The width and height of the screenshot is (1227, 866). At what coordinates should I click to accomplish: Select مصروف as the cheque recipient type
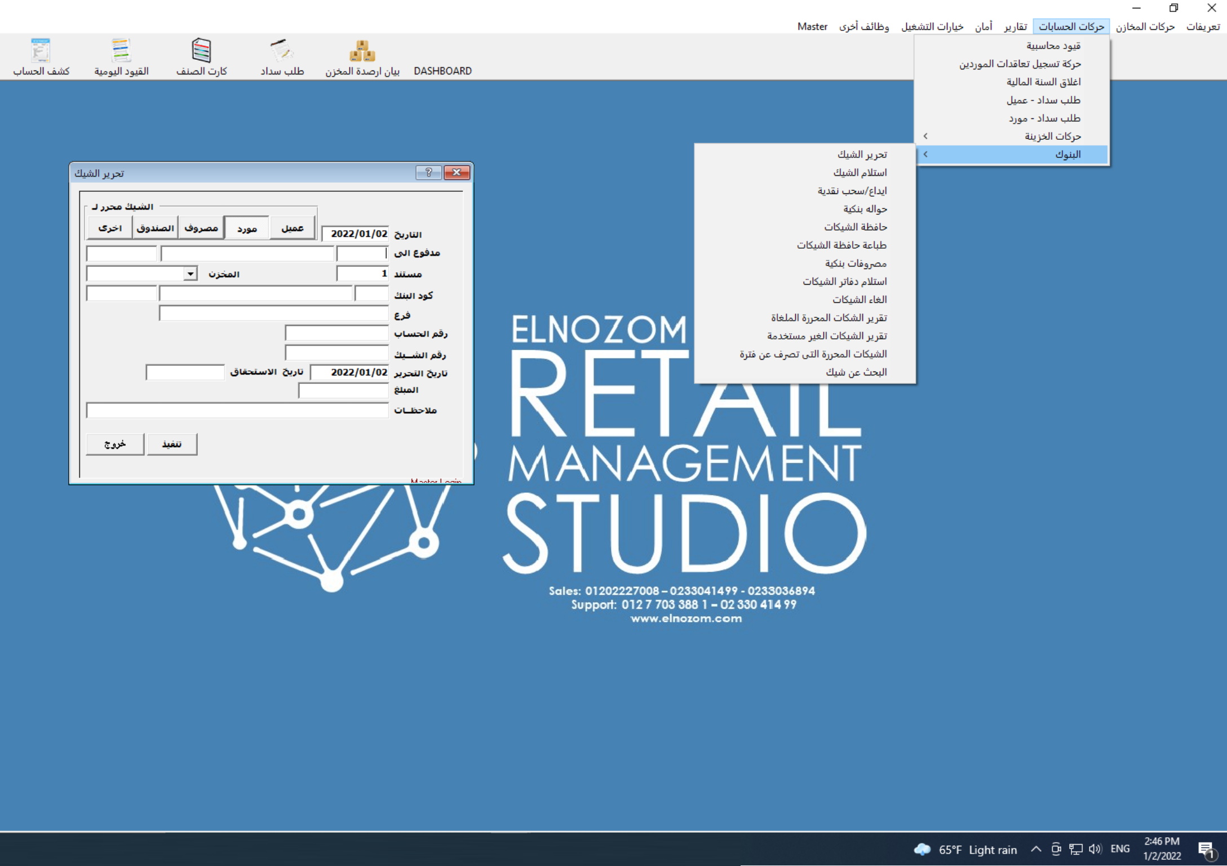tap(201, 227)
